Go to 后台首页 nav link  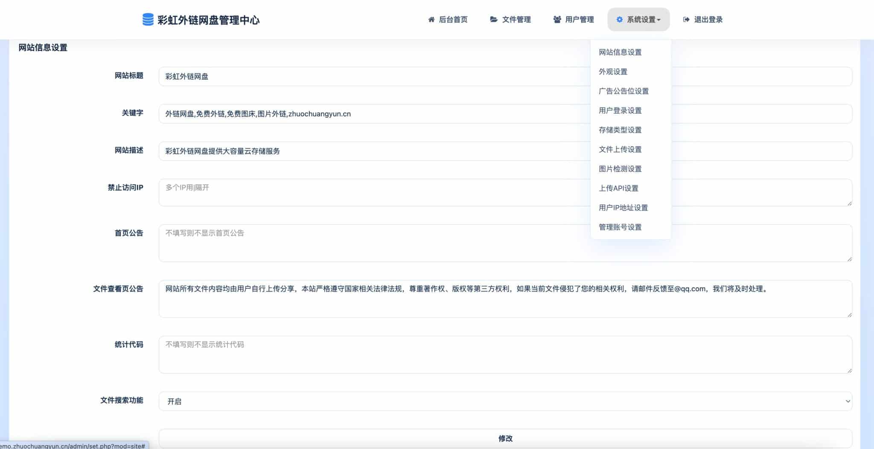click(x=448, y=20)
